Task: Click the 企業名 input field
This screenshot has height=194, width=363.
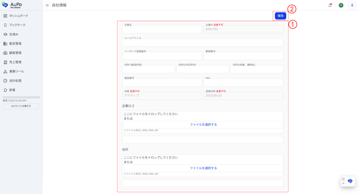Action: pyautogui.click(x=162, y=29)
